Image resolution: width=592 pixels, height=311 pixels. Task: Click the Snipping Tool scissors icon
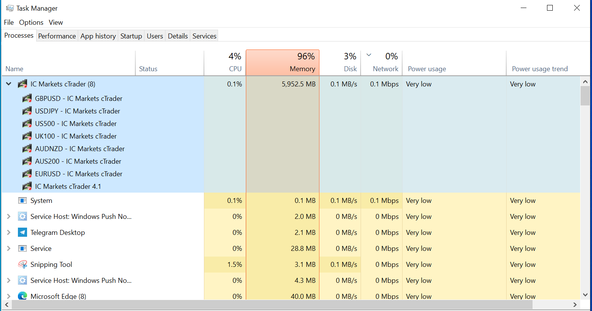point(22,265)
